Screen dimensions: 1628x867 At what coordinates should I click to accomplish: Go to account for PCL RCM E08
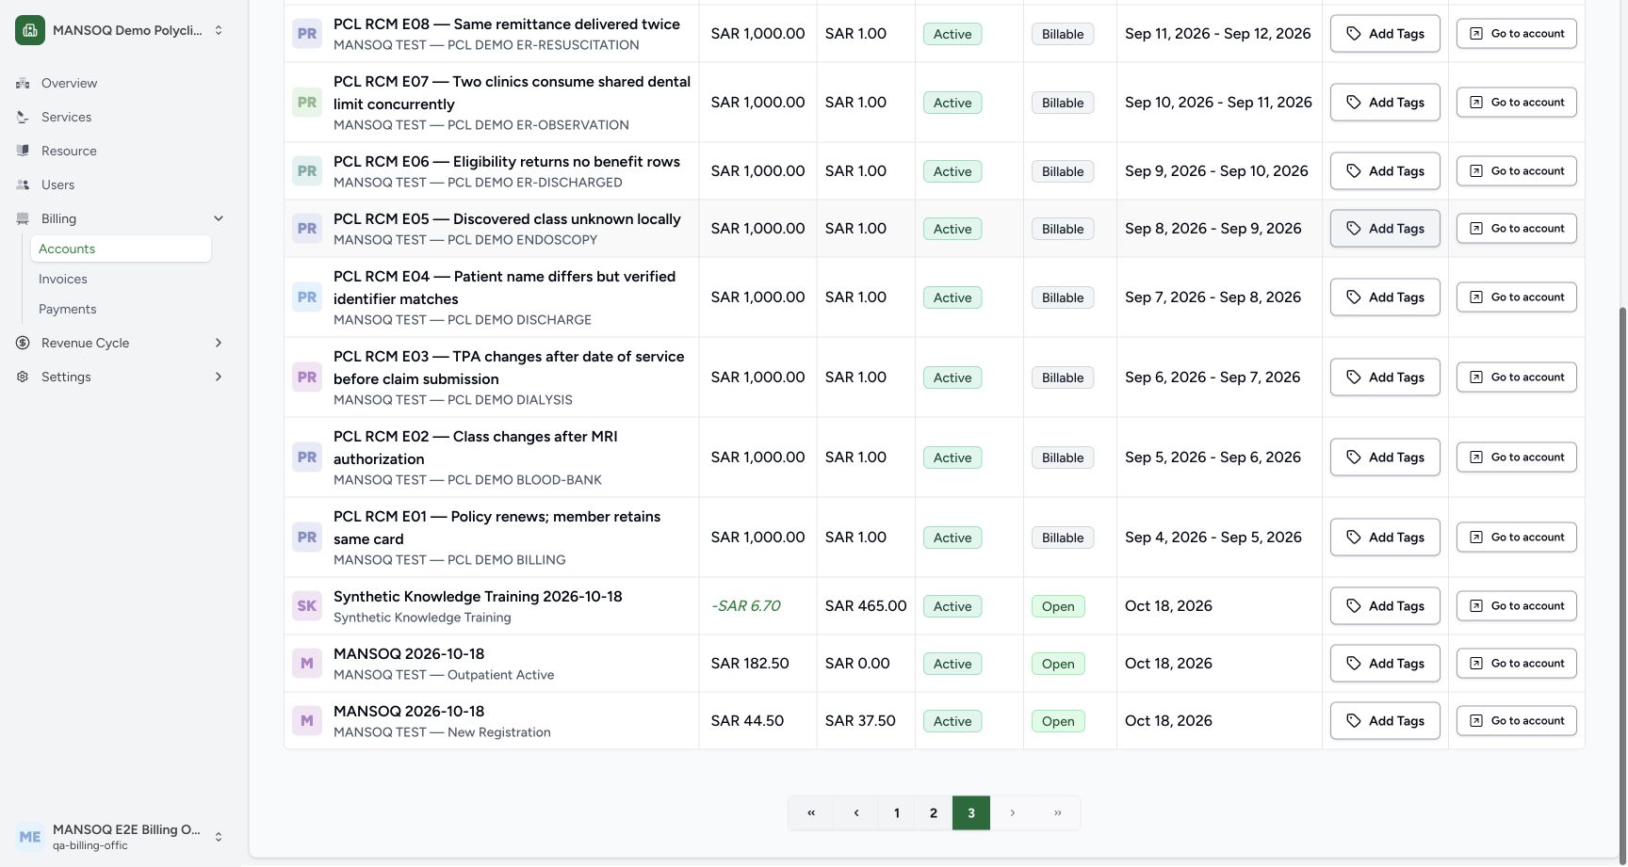[x=1517, y=34]
